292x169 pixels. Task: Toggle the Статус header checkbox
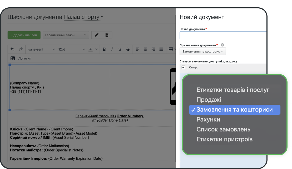coord(184,67)
